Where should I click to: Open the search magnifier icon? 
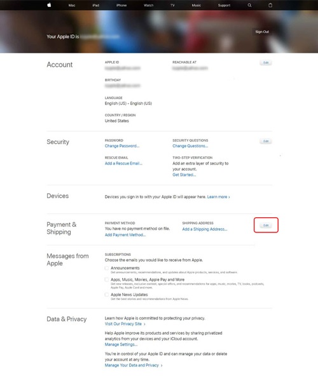click(x=249, y=5)
